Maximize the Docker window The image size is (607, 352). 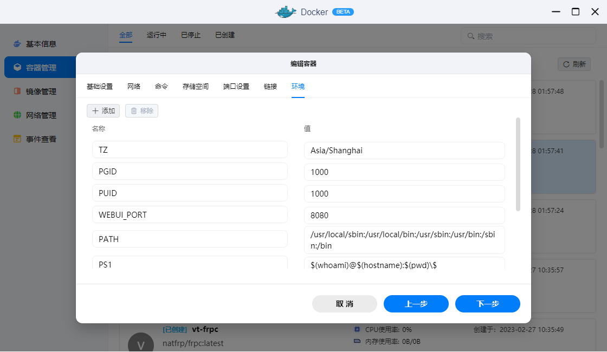pos(576,12)
